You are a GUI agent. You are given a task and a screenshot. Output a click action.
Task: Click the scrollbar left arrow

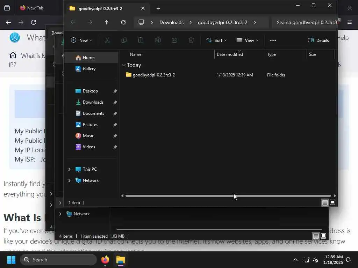122,196
